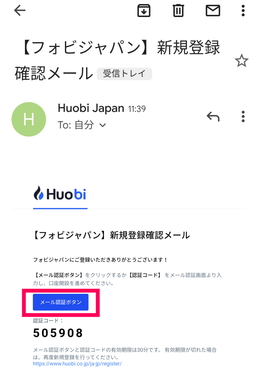
Task: Archive this email with the box icon
Action: [144, 10]
